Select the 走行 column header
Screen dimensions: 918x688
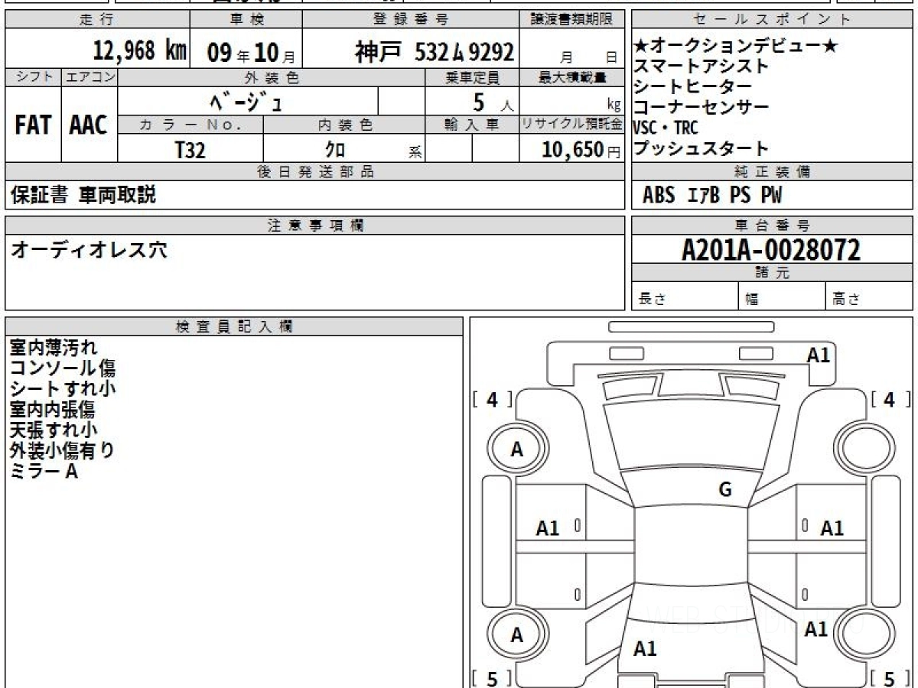(97, 20)
